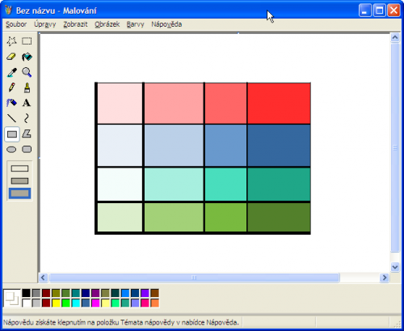Pick the Airbrush spray can tool

pos(11,103)
